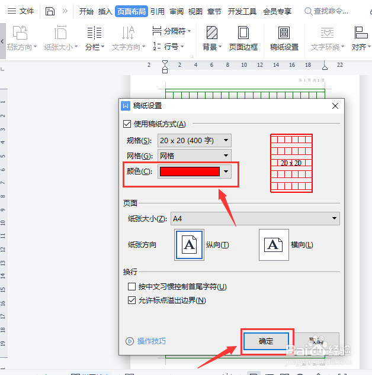
Task: Click the 查找命令 search box
Action: pos(326,11)
